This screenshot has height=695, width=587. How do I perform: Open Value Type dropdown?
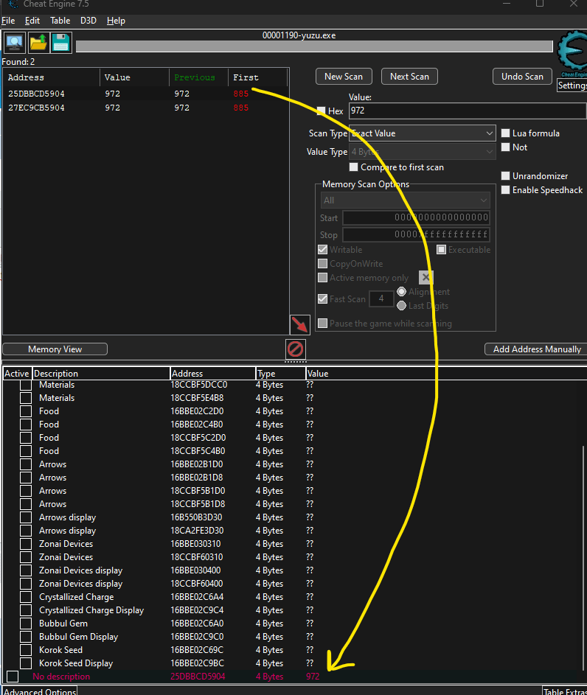click(422, 152)
